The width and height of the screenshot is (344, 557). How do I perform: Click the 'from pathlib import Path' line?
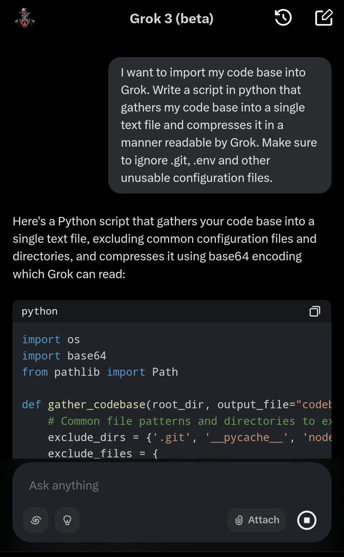(x=100, y=372)
